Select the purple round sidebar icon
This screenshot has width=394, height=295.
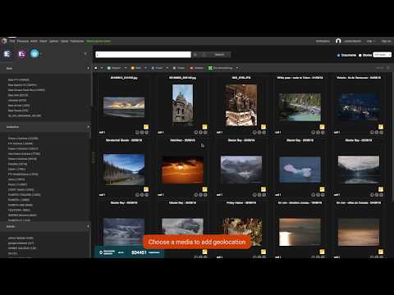21,54
